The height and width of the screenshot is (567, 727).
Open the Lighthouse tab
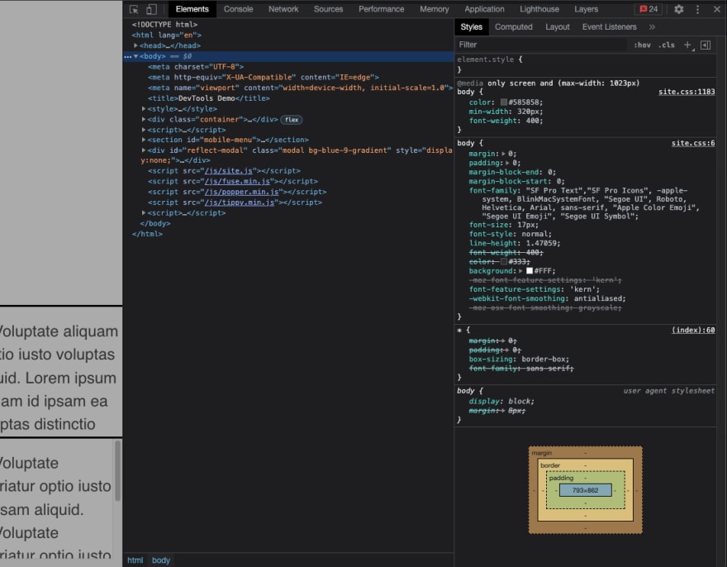click(539, 9)
